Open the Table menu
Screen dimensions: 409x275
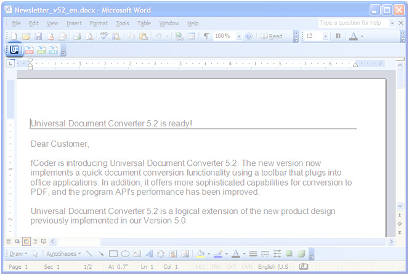pos(144,23)
